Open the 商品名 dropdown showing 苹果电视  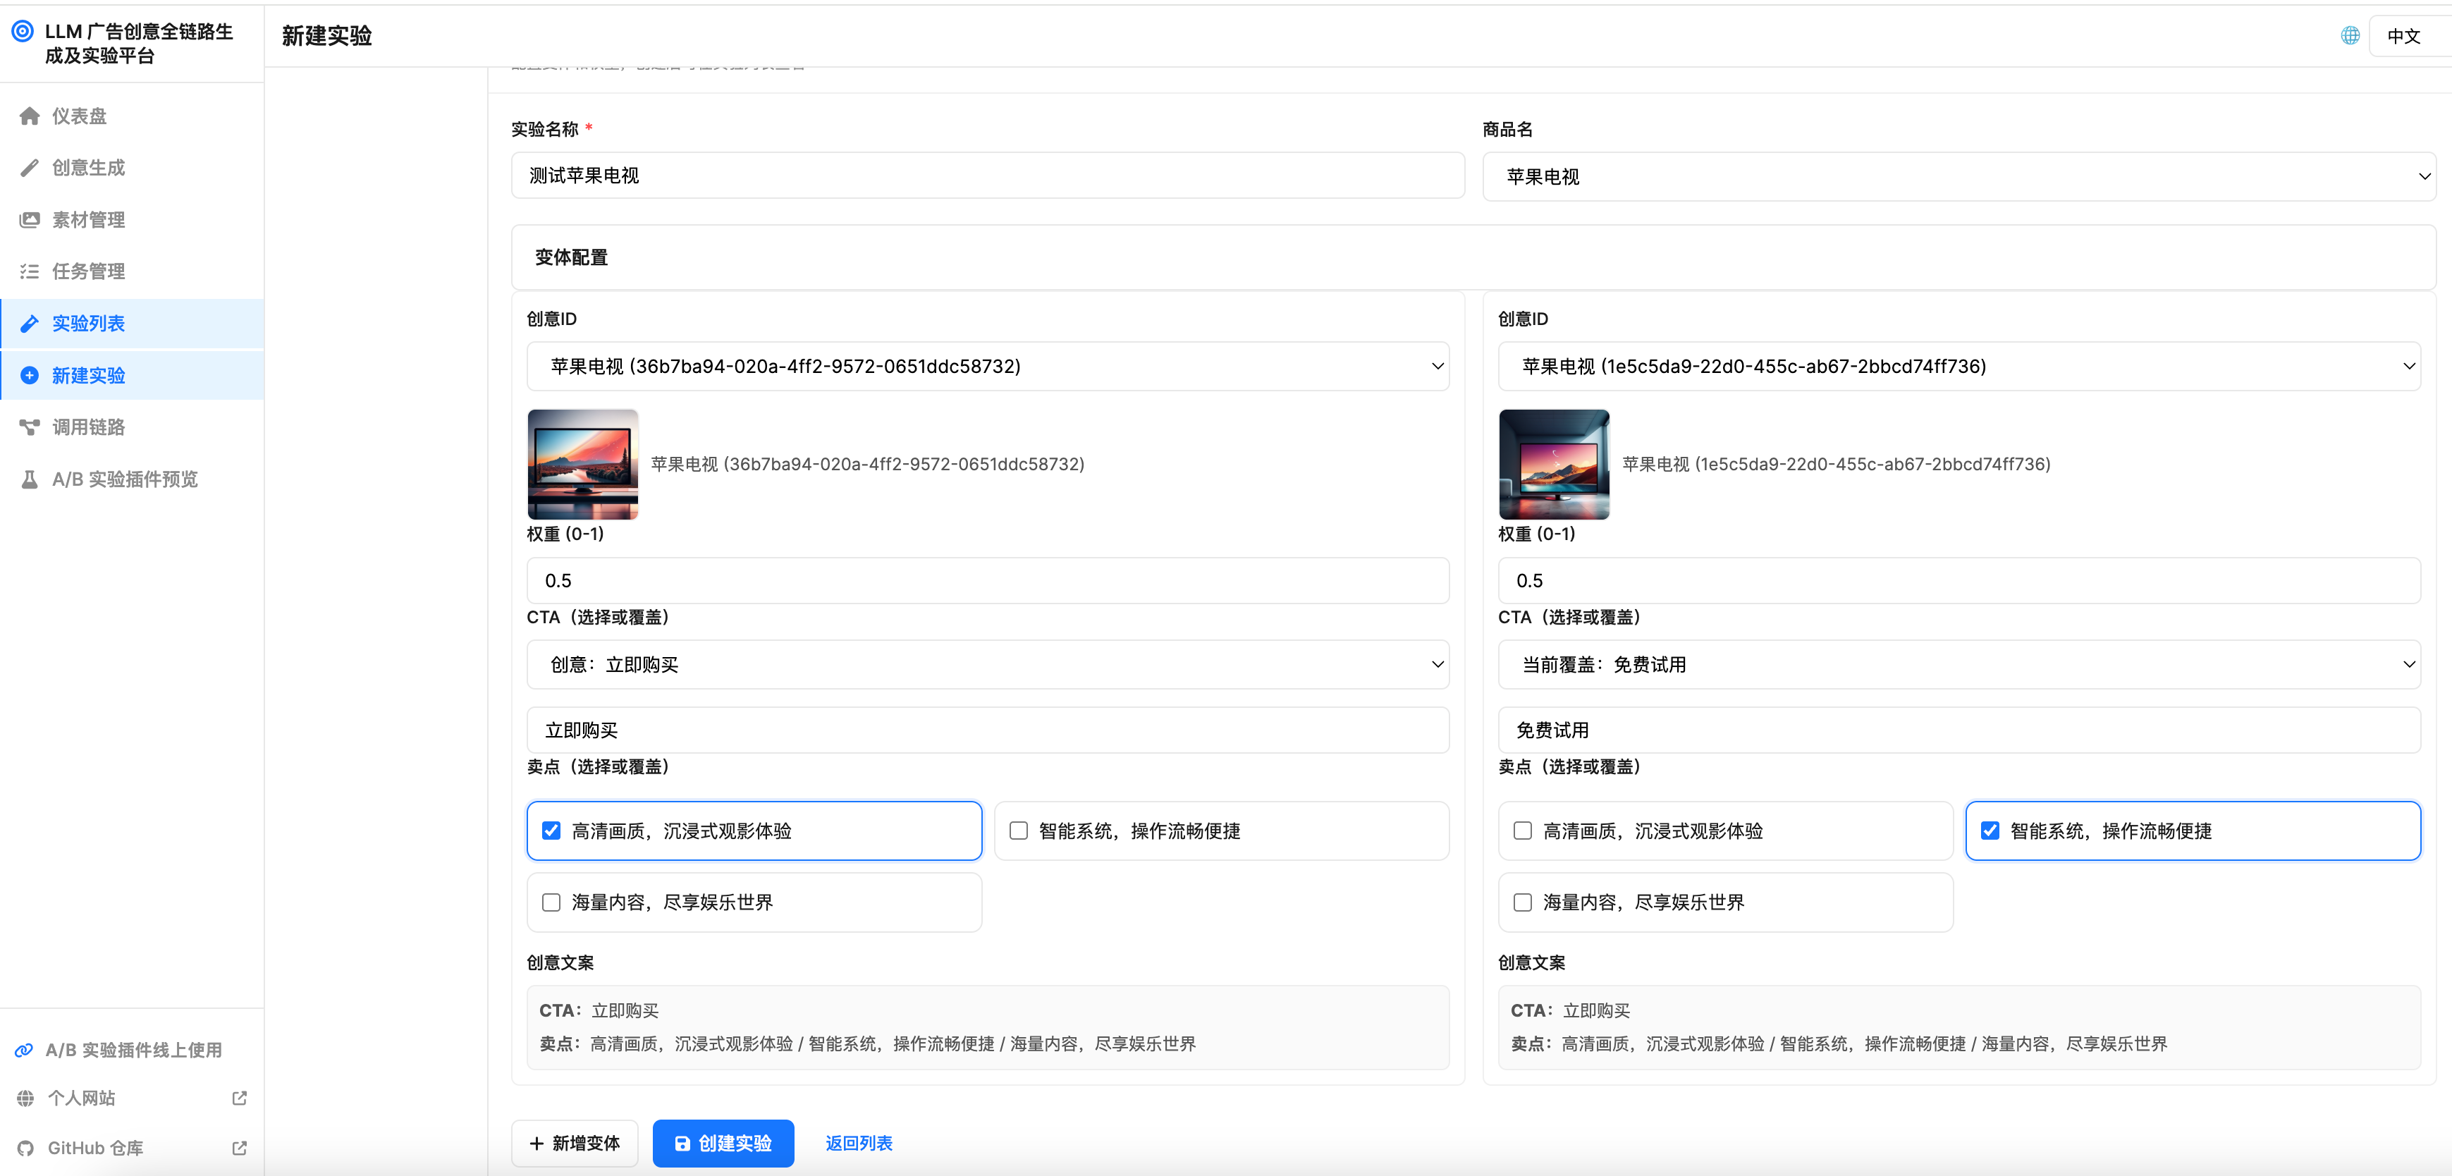pos(1959,176)
